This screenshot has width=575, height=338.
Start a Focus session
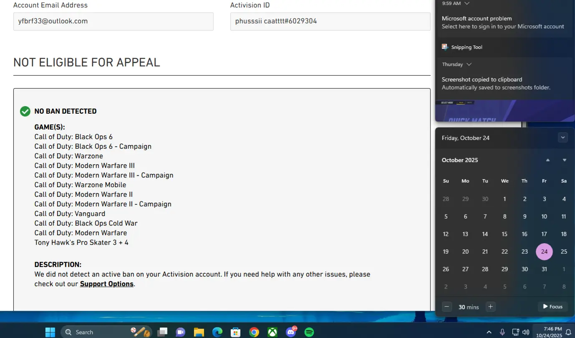[x=553, y=307]
